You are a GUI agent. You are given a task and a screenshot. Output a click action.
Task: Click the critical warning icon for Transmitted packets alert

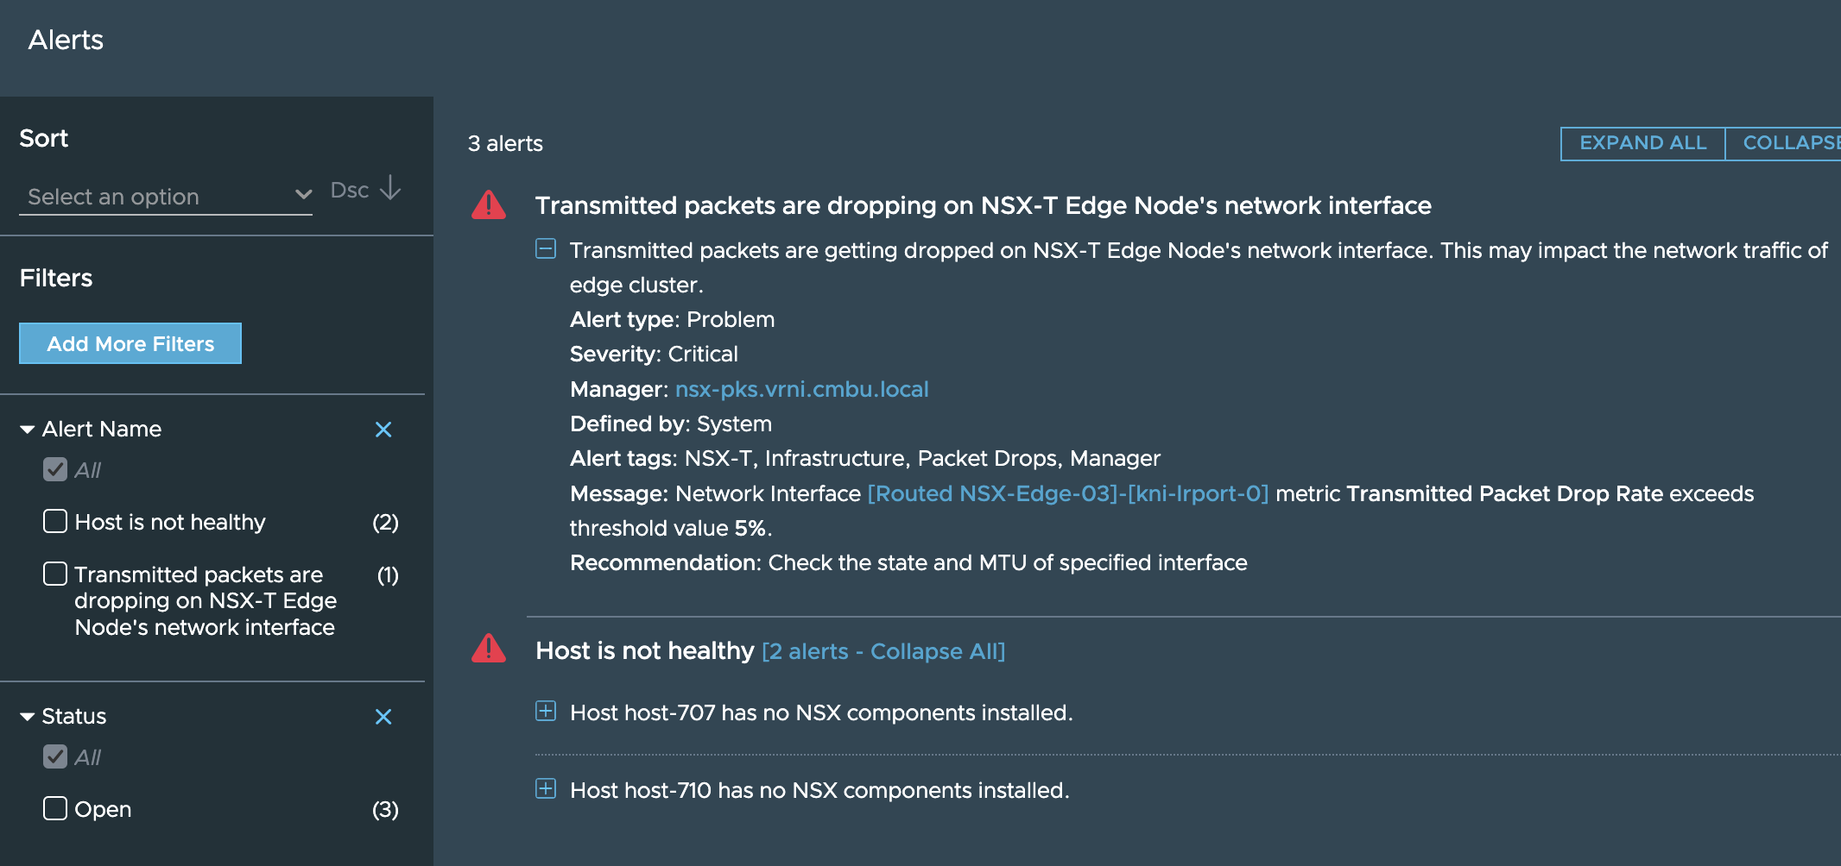point(489,204)
